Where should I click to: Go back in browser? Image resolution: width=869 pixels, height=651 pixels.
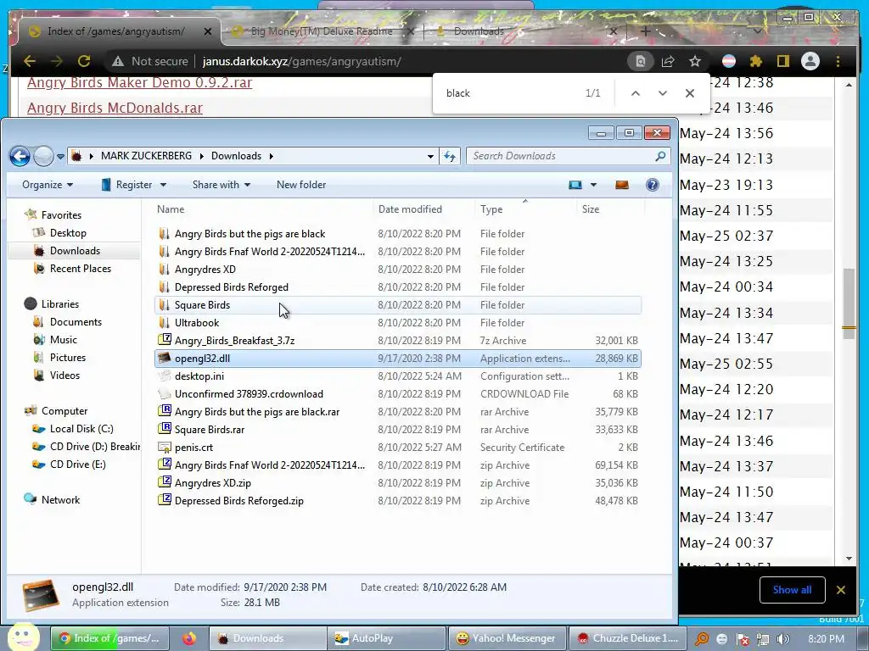tap(30, 61)
